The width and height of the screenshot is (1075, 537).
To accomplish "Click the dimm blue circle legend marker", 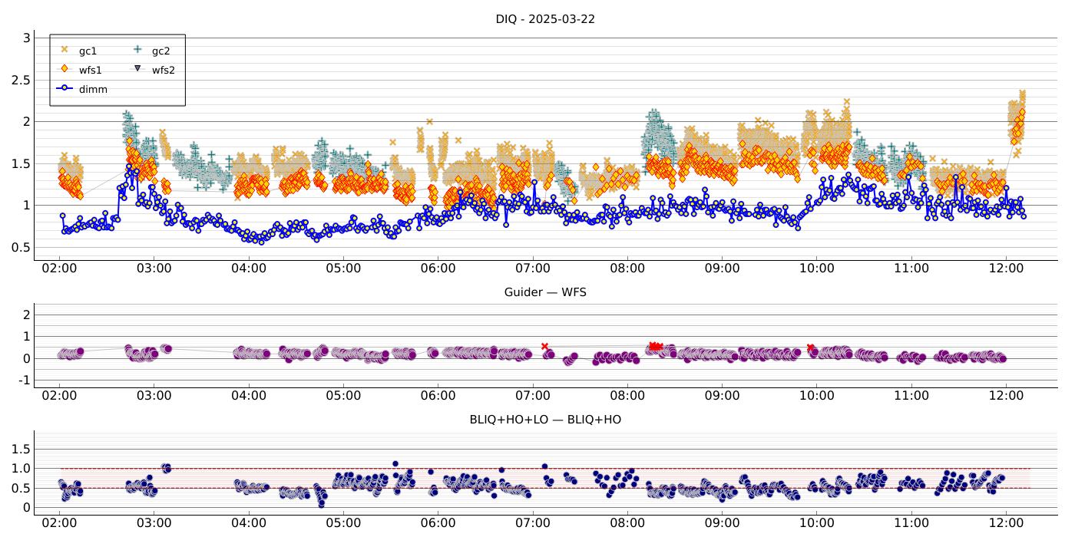I will (x=64, y=88).
